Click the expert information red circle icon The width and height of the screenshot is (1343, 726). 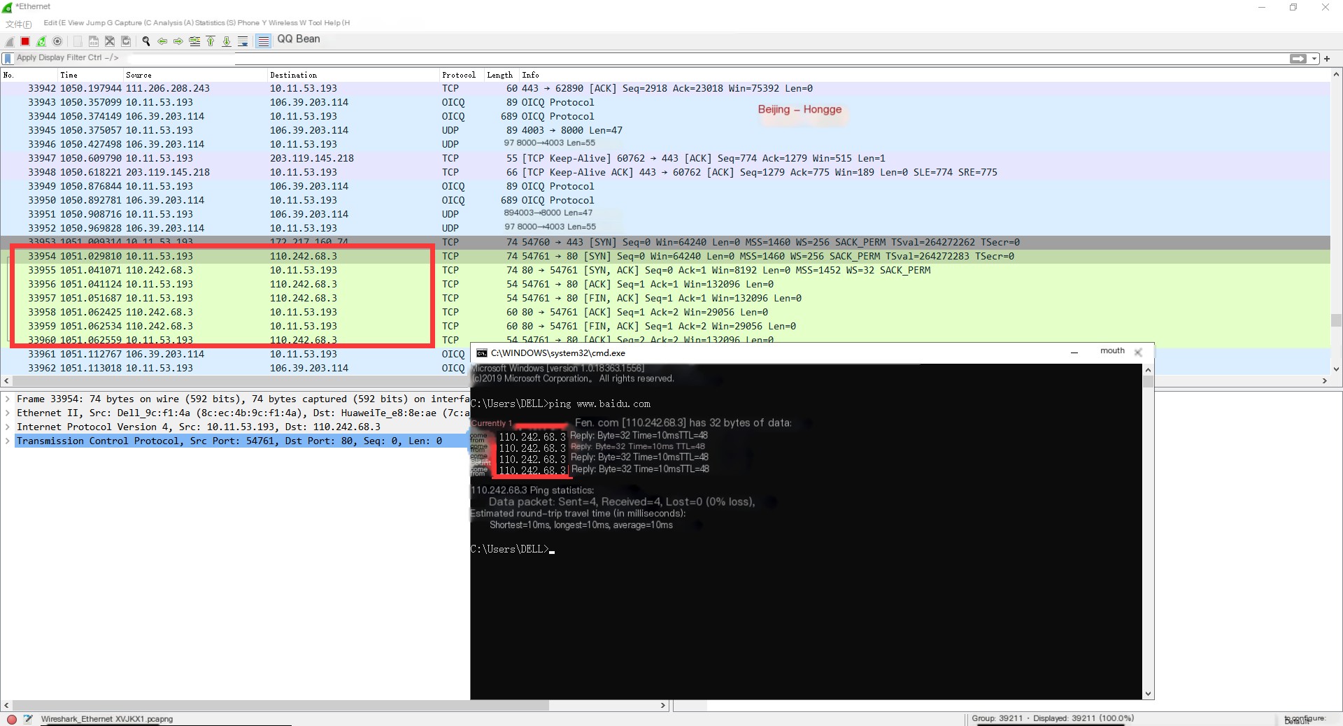(x=12, y=719)
